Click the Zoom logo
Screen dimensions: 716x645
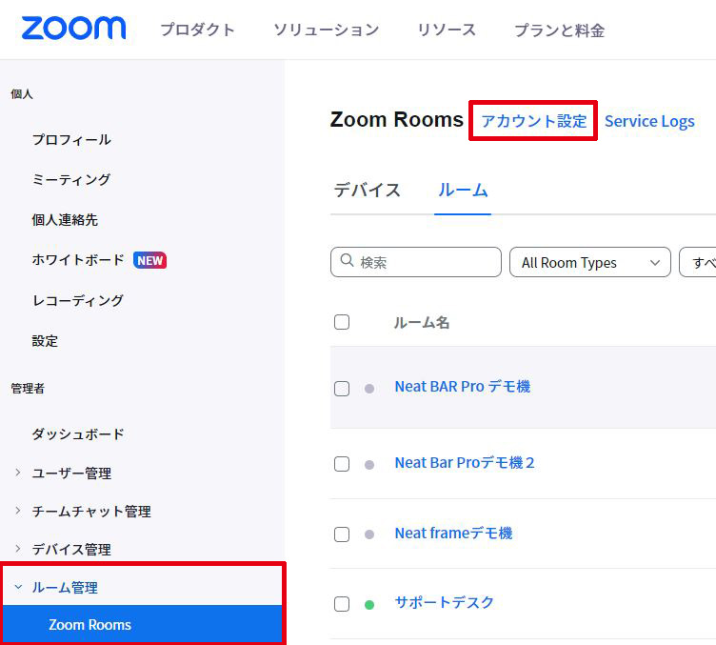tap(73, 29)
